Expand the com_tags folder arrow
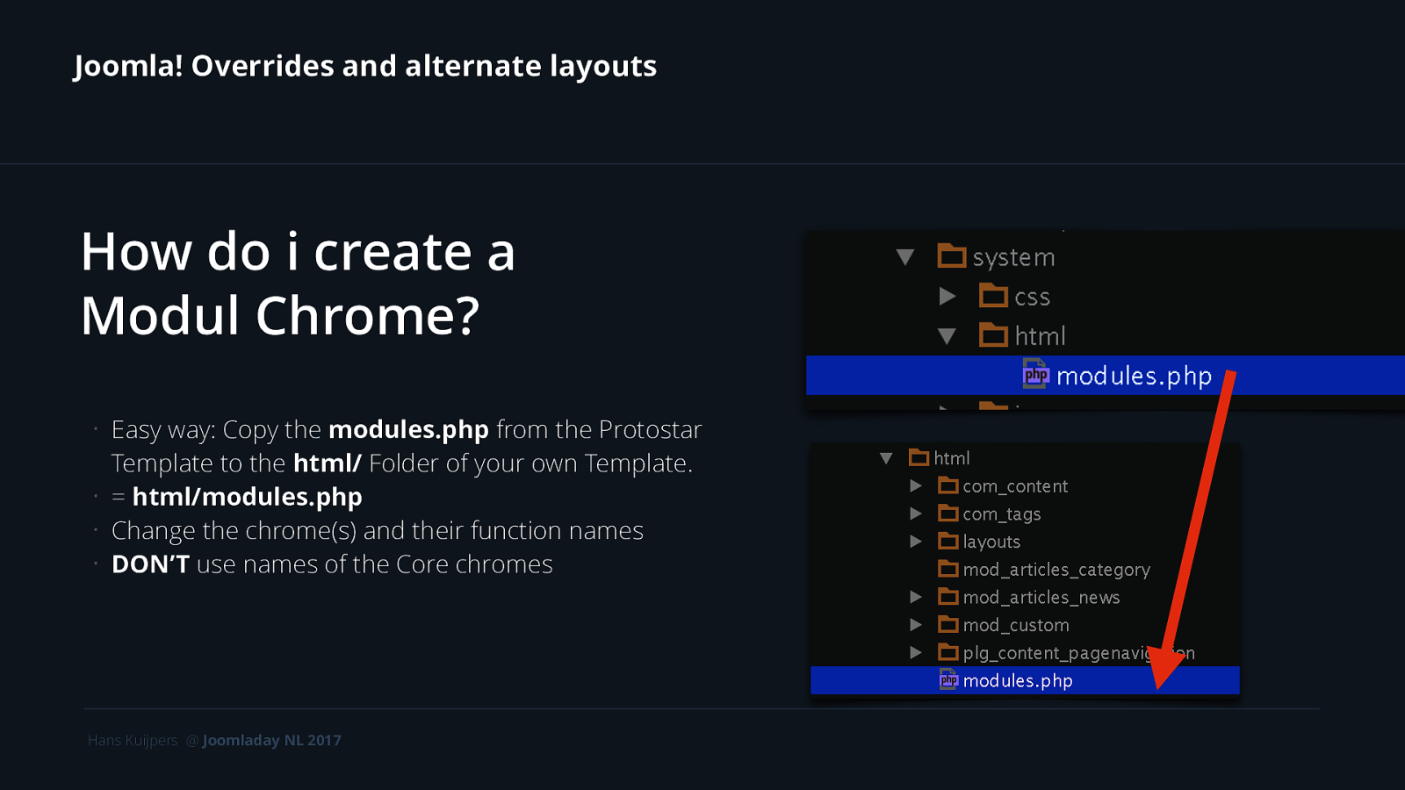The image size is (1405, 790). (x=916, y=513)
